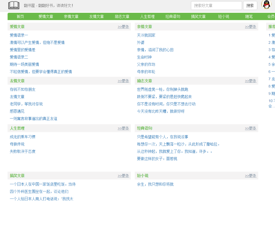
Task: Click inside the 搜索好文章 search box
Action: coord(216,5)
